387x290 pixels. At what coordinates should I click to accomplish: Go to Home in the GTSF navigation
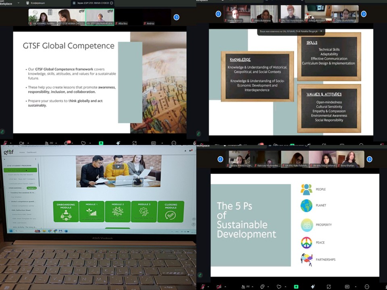22,152
